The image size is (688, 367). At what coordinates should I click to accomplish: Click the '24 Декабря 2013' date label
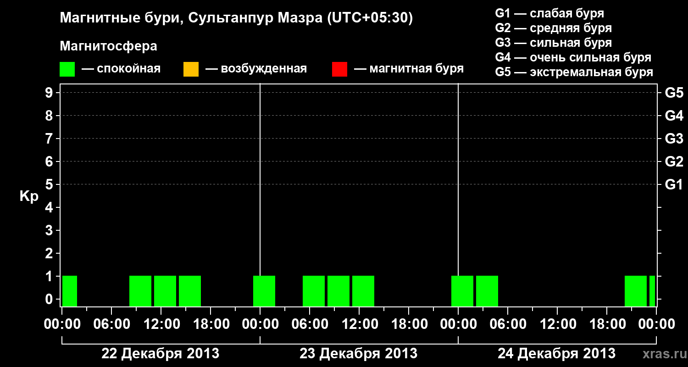coord(557,354)
